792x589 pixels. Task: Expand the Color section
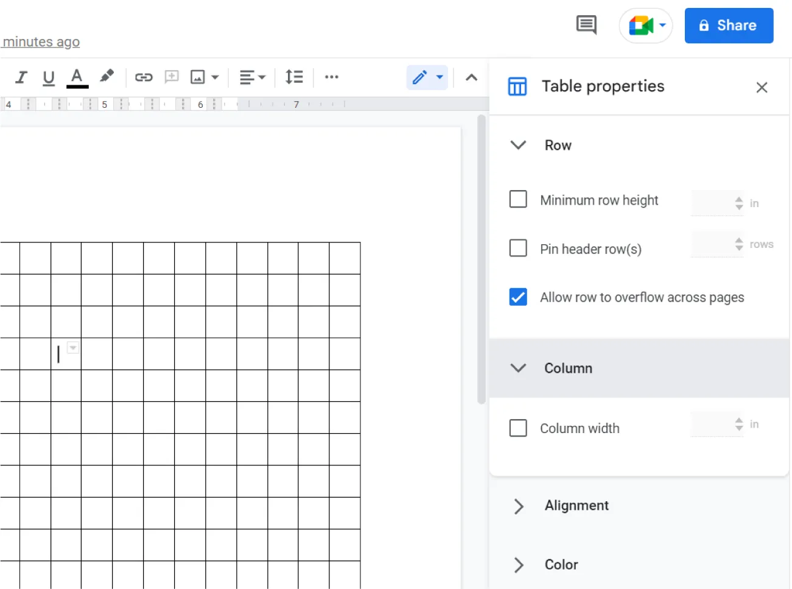point(518,565)
